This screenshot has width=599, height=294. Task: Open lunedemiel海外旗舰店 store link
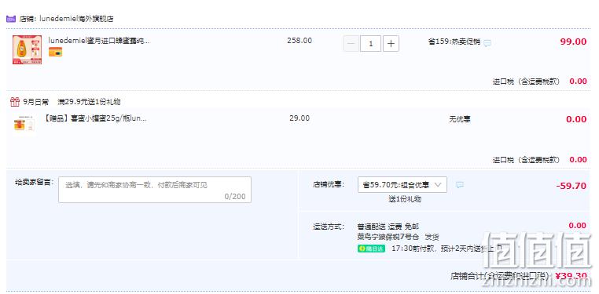(76, 19)
